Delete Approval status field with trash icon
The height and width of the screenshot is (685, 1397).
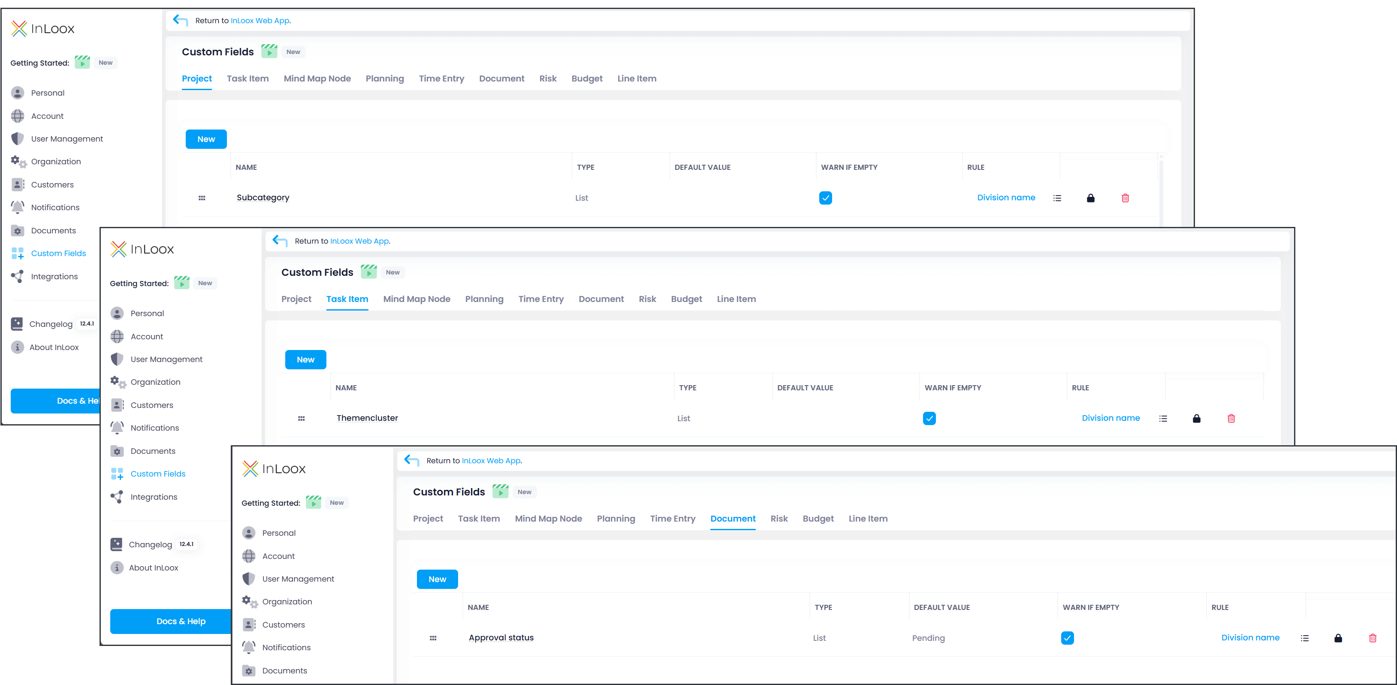point(1373,638)
